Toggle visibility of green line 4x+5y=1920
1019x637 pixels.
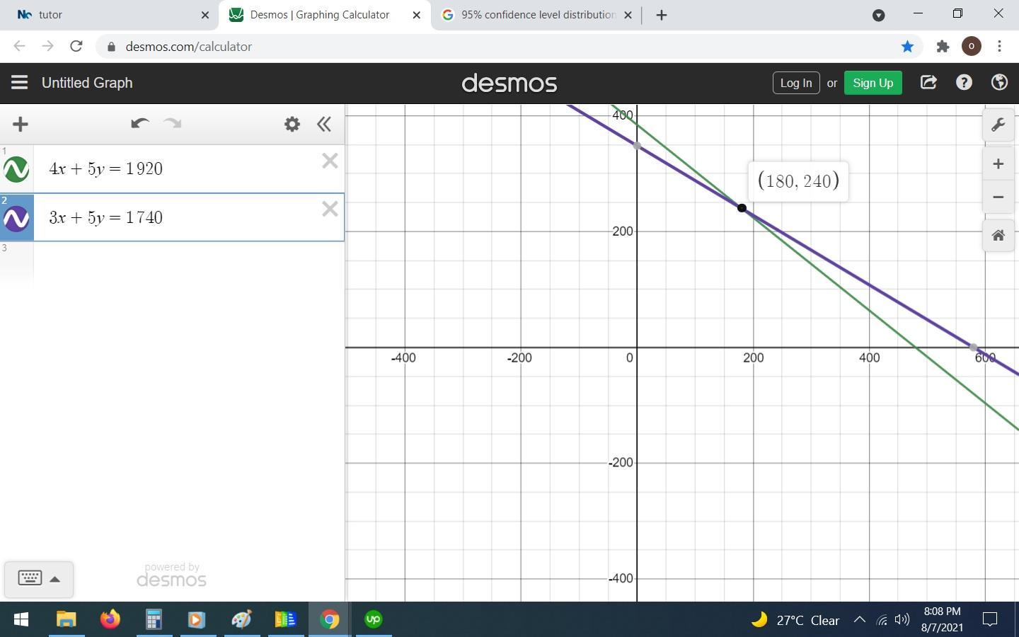(x=16, y=169)
